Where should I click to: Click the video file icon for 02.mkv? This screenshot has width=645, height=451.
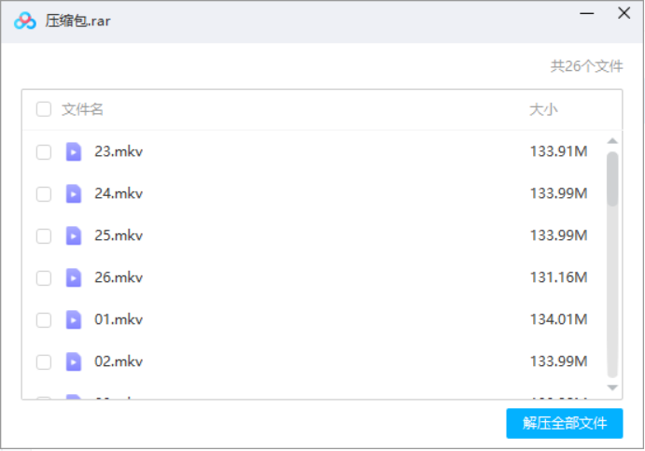pyautogui.click(x=74, y=362)
